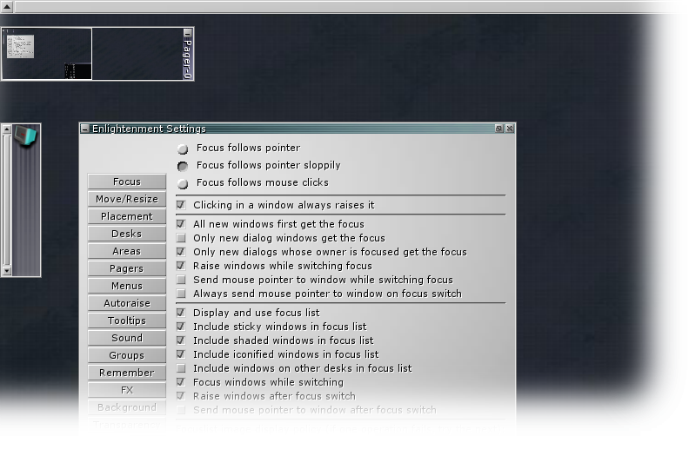Click the iconbox vertical scrollbar track
Viewport: 696px width, 456px height.
point(6,200)
